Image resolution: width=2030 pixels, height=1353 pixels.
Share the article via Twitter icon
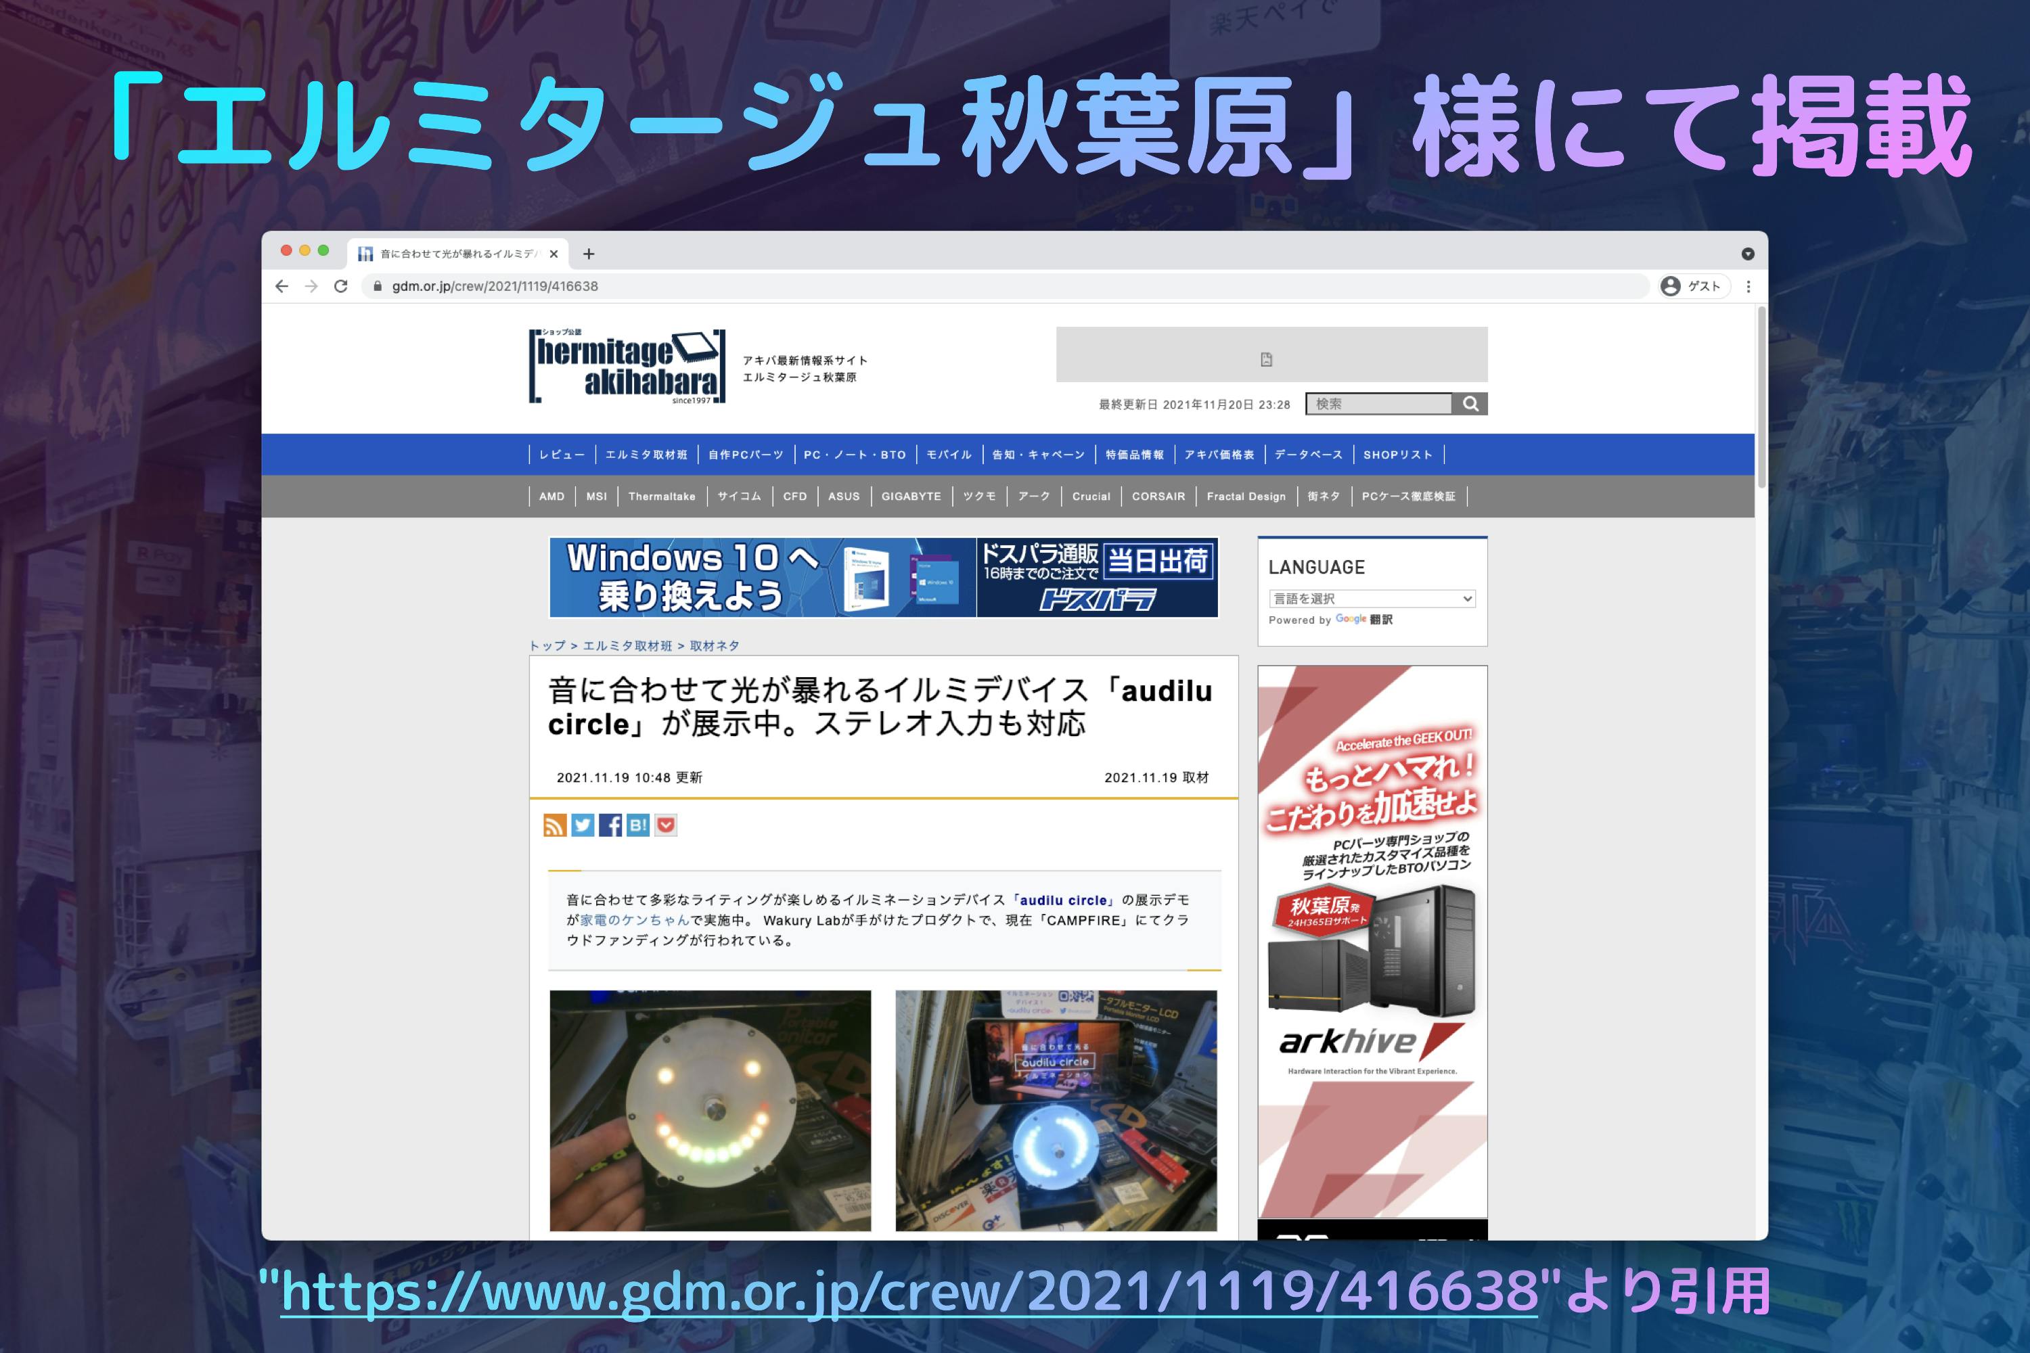pos(583,826)
